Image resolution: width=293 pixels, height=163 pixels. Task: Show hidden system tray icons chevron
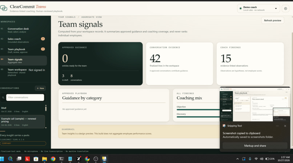(x=237, y=159)
